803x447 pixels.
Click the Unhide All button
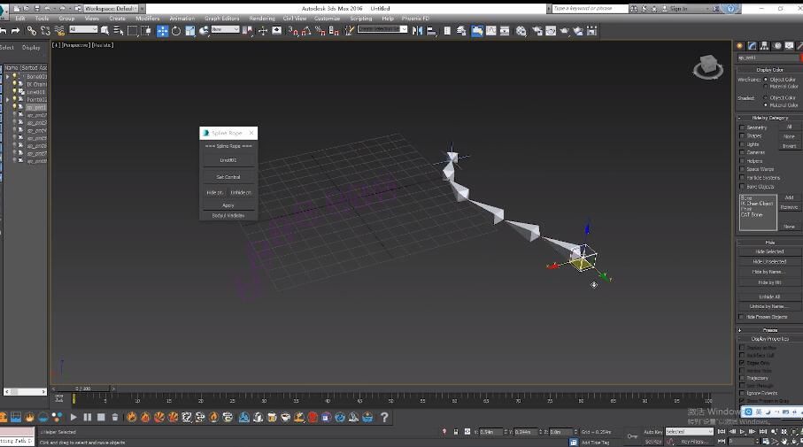click(x=769, y=297)
